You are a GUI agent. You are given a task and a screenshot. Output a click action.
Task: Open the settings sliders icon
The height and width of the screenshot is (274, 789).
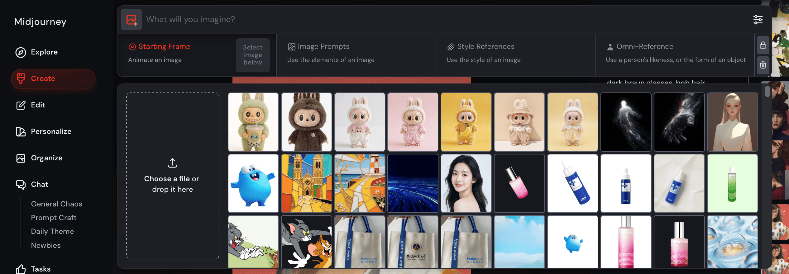tap(758, 20)
